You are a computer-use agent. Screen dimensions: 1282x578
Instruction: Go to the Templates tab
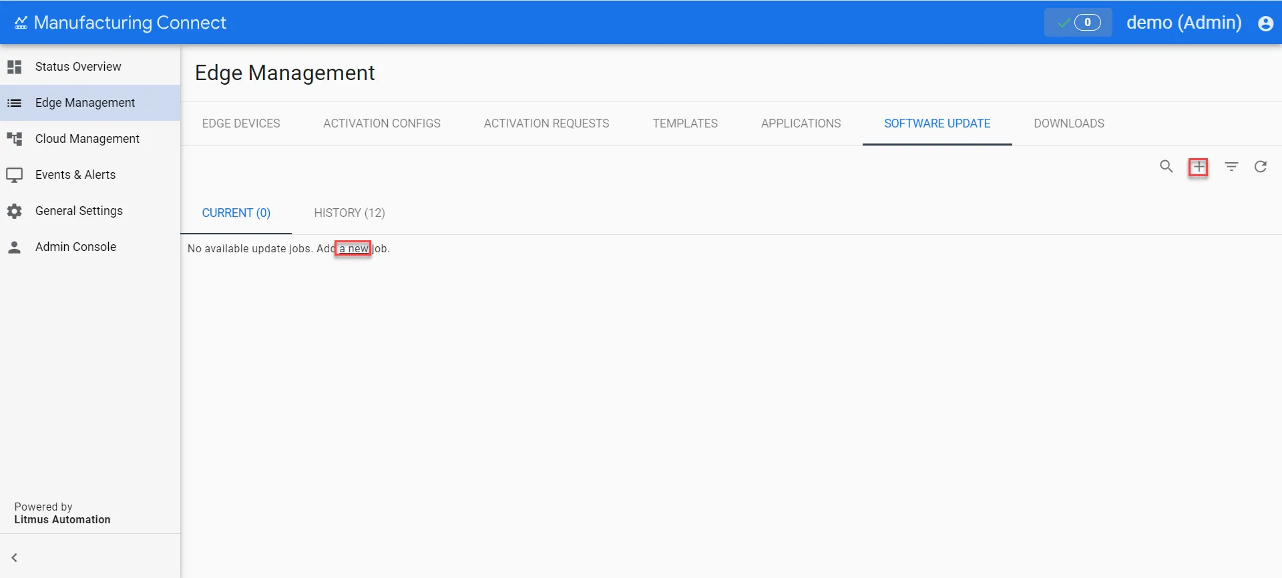click(x=685, y=123)
